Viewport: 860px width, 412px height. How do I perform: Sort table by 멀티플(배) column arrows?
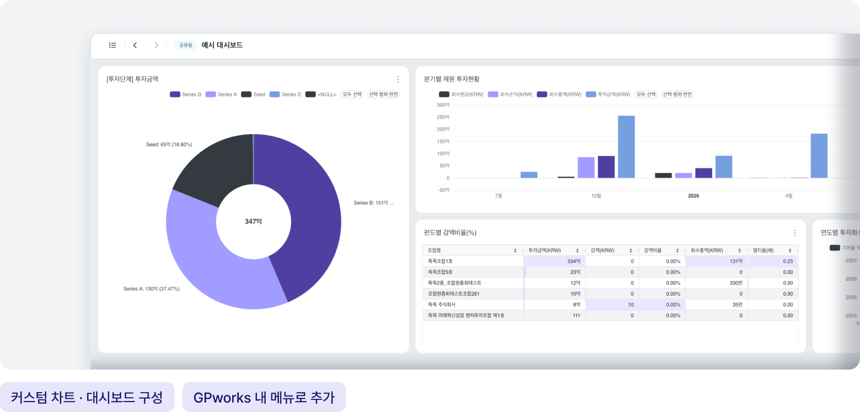[x=790, y=251]
